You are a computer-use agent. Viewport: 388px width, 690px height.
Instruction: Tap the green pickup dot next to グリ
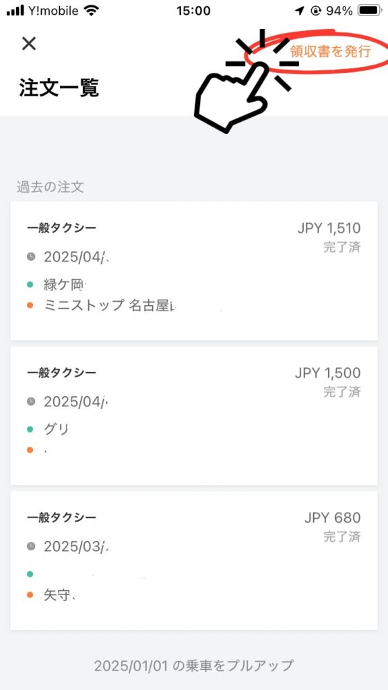(30, 429)
